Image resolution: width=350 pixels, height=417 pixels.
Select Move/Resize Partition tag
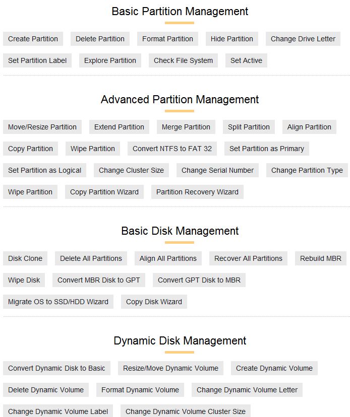pyautogui.click(x=42, y=127)
